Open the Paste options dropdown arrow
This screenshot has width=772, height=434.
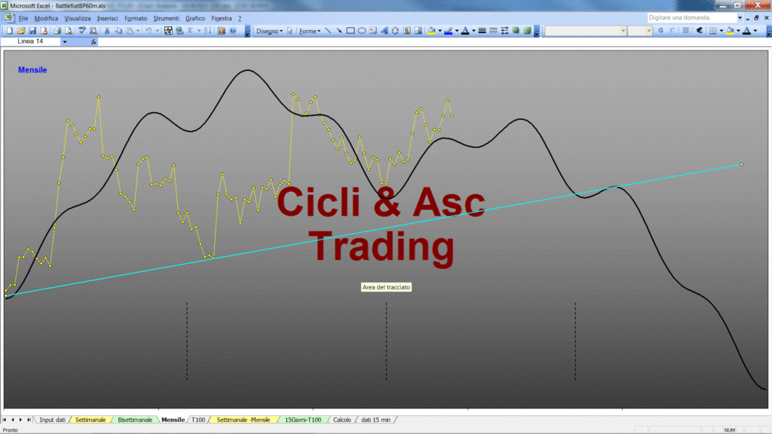coord(138,30)
